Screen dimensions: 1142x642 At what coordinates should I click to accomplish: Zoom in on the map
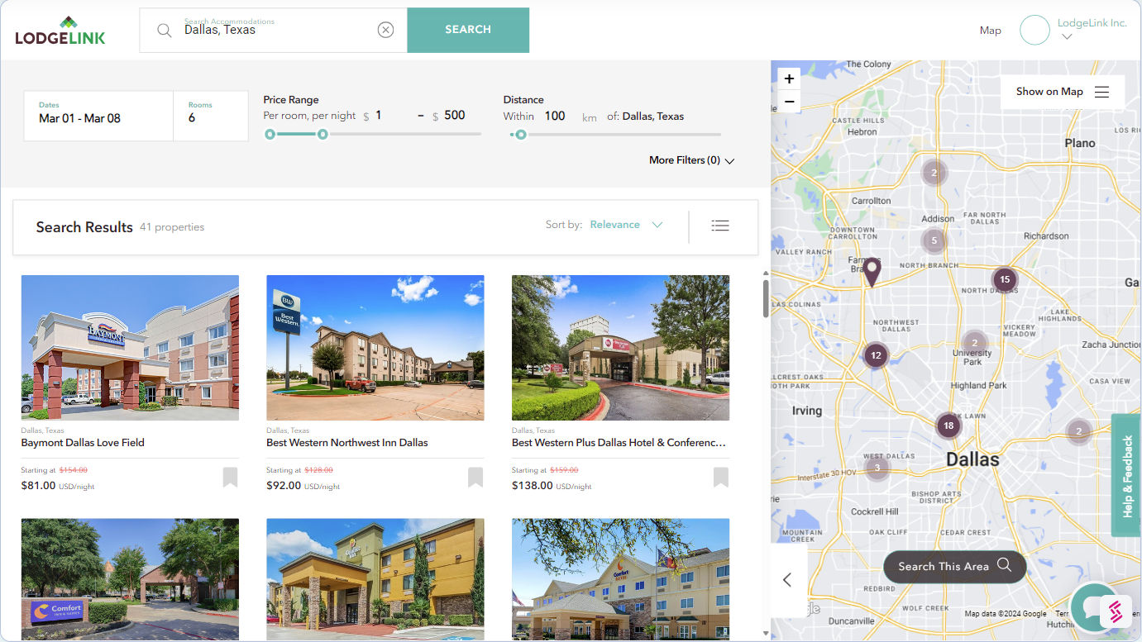pyautogui.click(x=789, y=79)
